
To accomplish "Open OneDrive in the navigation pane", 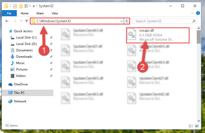I will [21, 84].
